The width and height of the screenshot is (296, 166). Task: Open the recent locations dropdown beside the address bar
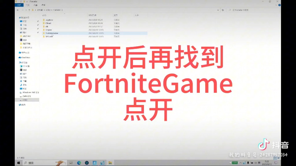(x=26, y=10)
